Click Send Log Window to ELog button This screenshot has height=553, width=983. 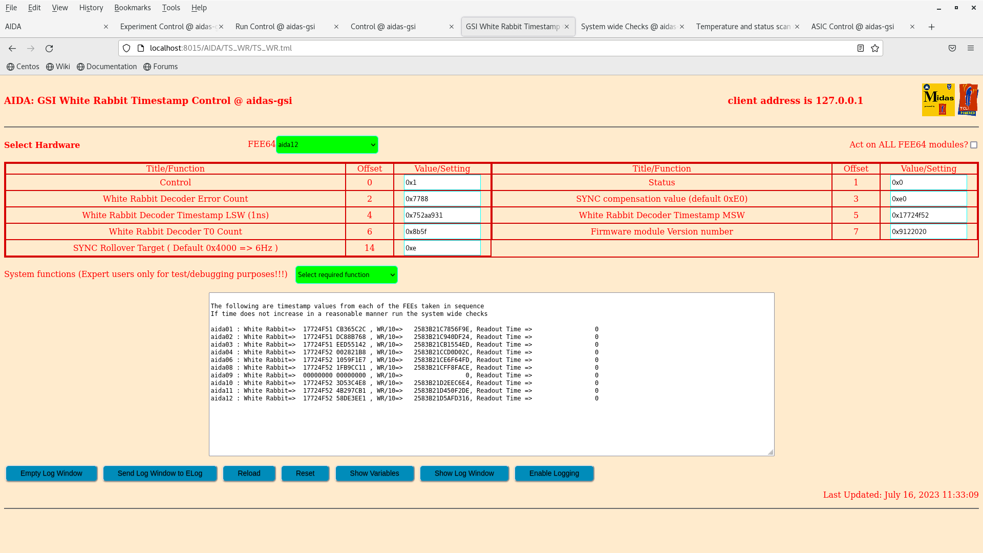click(160, 474)
